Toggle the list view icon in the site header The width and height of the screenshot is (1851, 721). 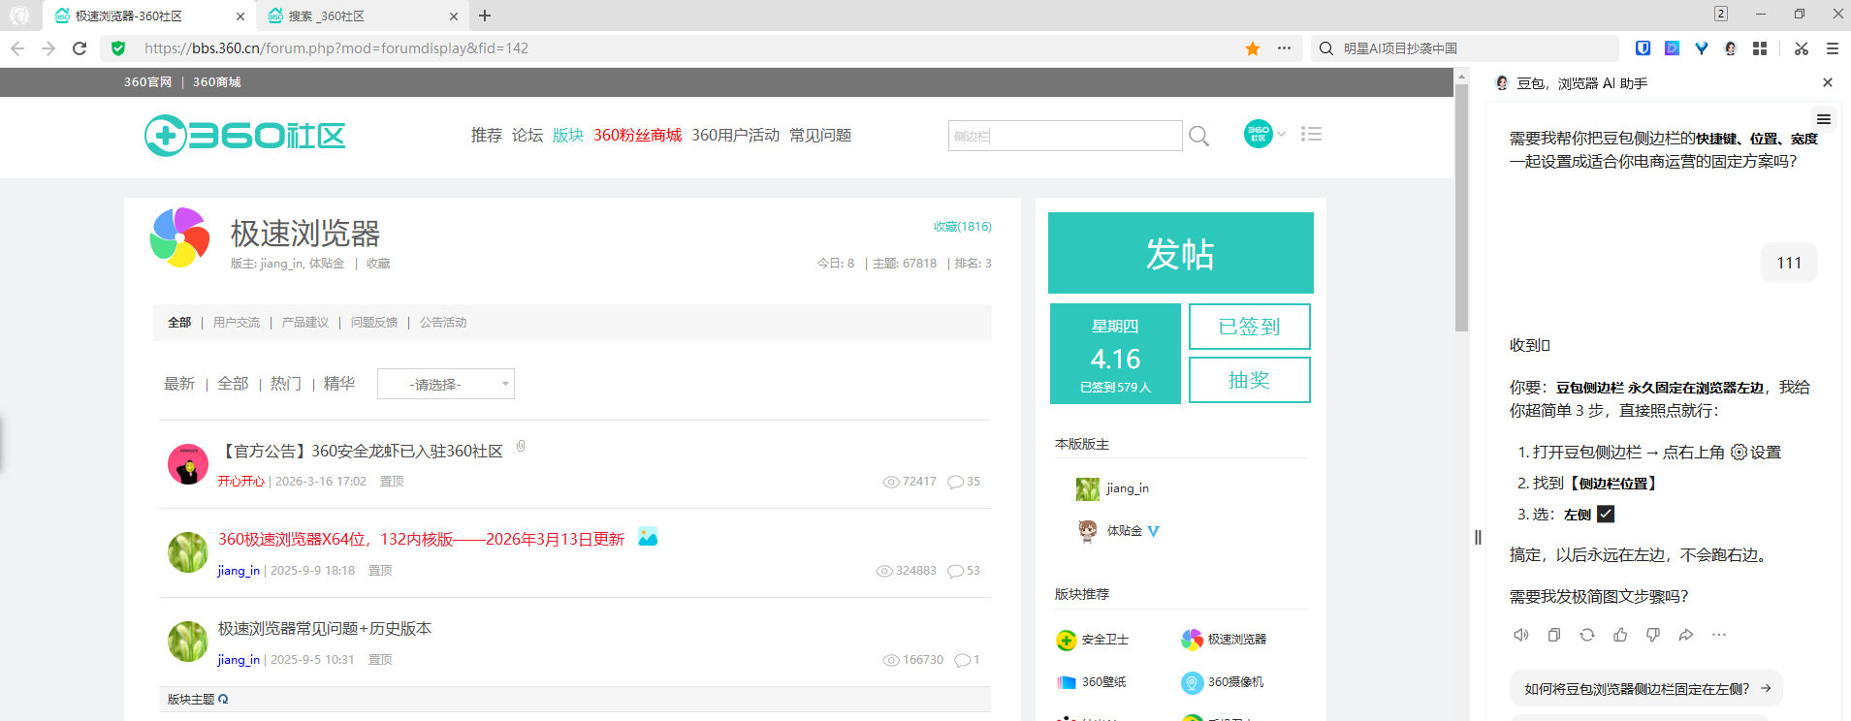(1312, 134)
